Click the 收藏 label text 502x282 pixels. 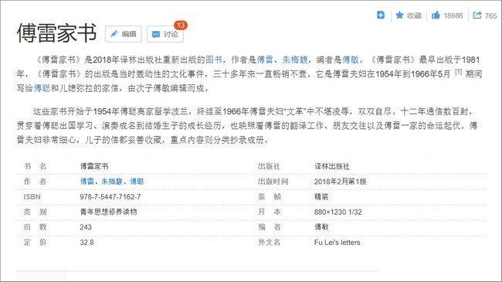click(414, 15)
